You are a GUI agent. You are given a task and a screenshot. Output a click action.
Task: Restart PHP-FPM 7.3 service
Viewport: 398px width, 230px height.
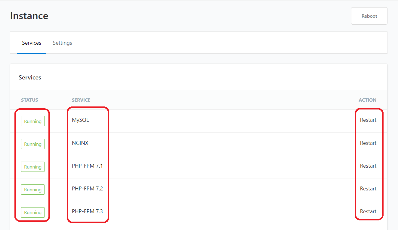pos(368,211)
